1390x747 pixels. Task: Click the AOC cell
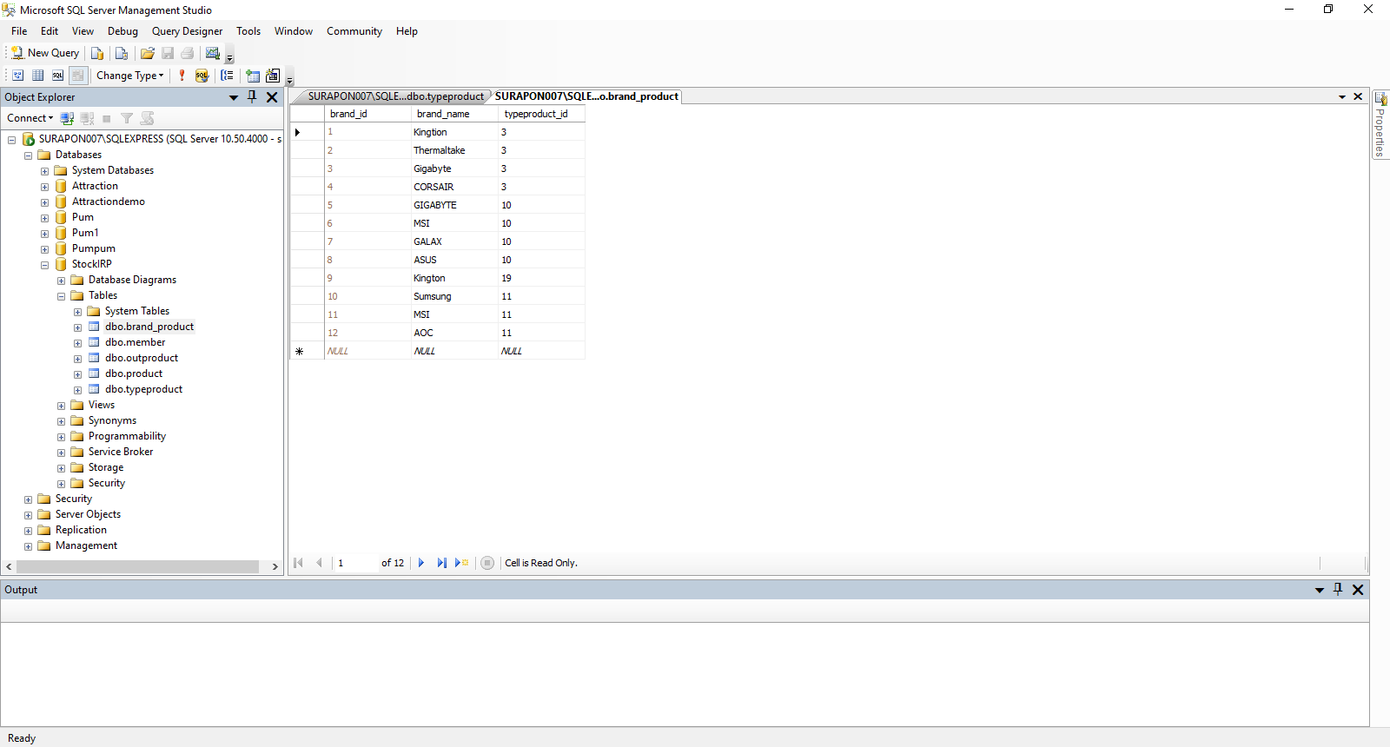pos(453,333)
